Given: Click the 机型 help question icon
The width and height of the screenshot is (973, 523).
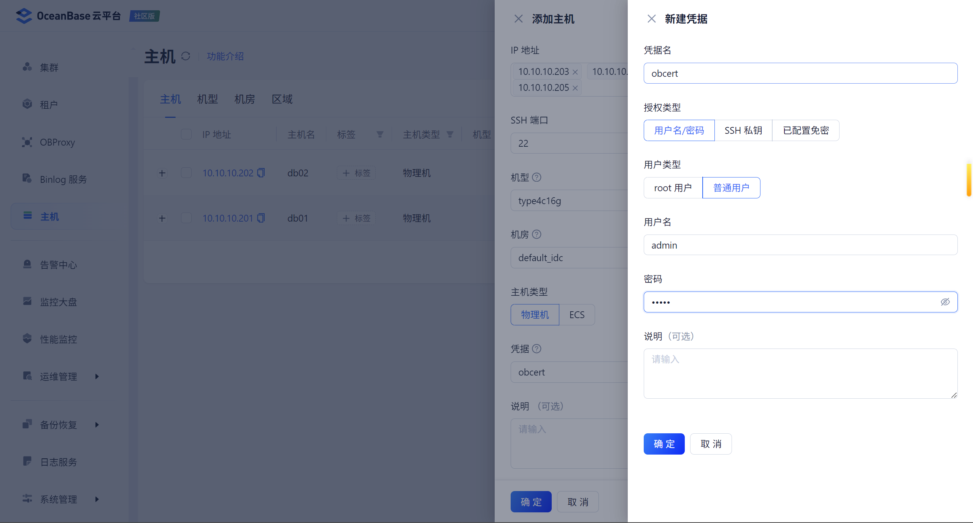Looking at the screenshot, I should click(x=536, y=177).
